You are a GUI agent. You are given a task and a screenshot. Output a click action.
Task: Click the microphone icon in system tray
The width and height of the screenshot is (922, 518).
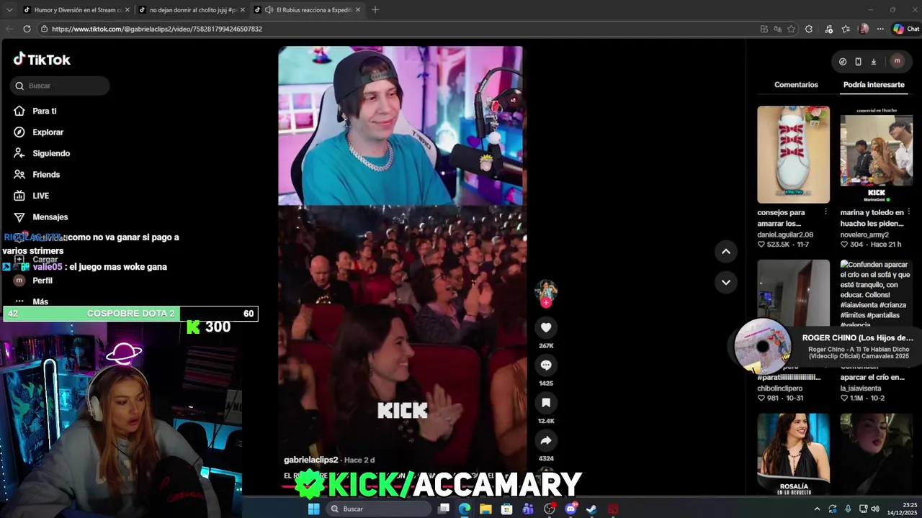click(x=848, y=509)
